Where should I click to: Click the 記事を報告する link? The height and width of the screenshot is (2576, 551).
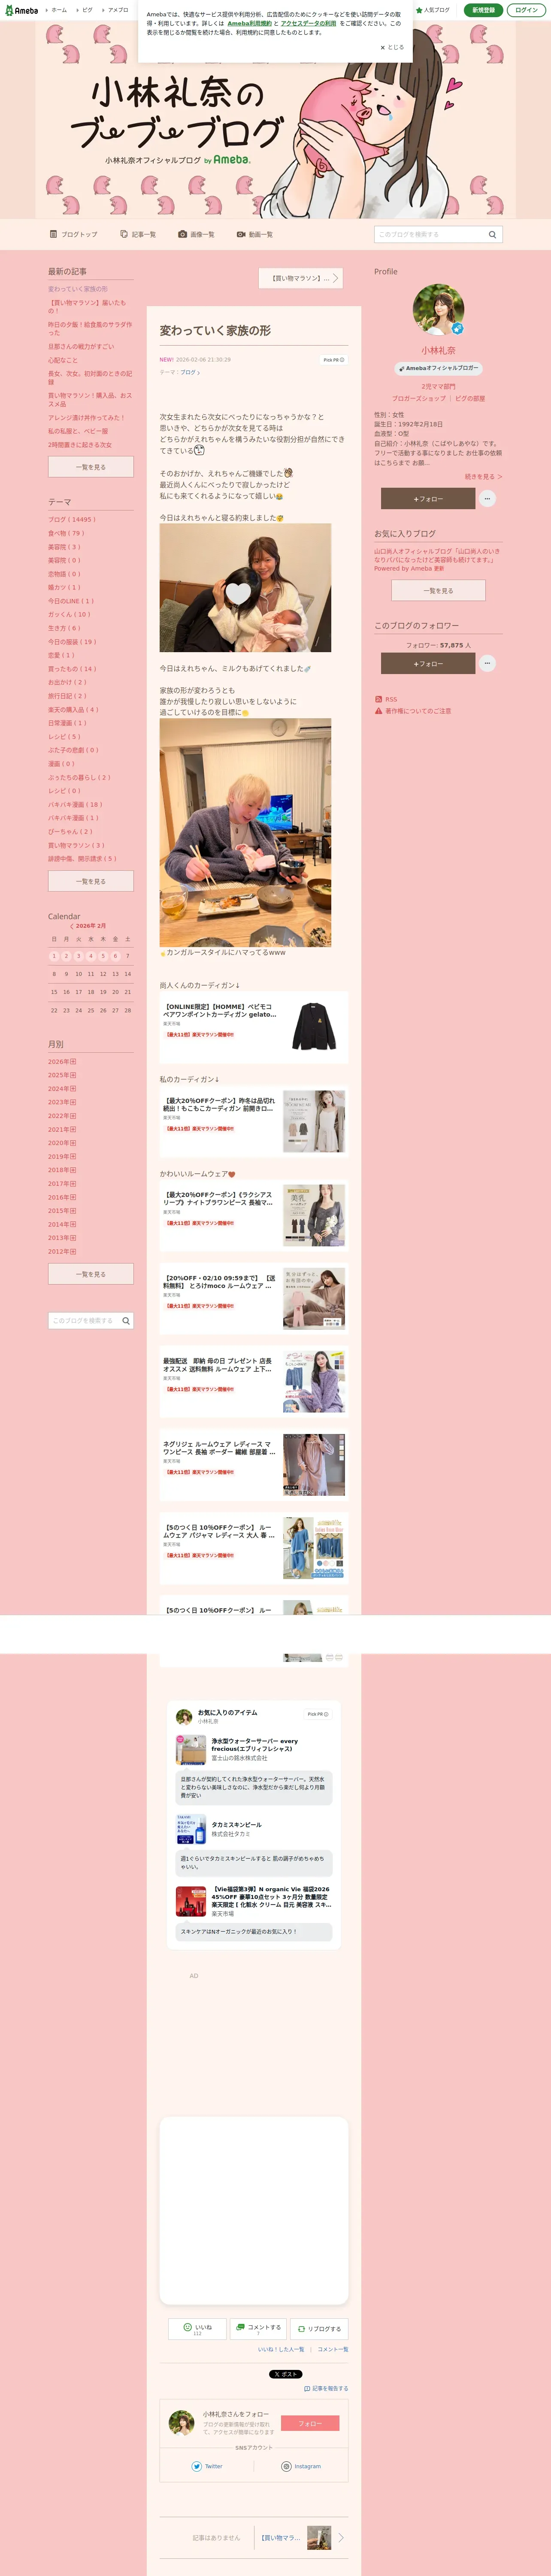point(327,2388)
